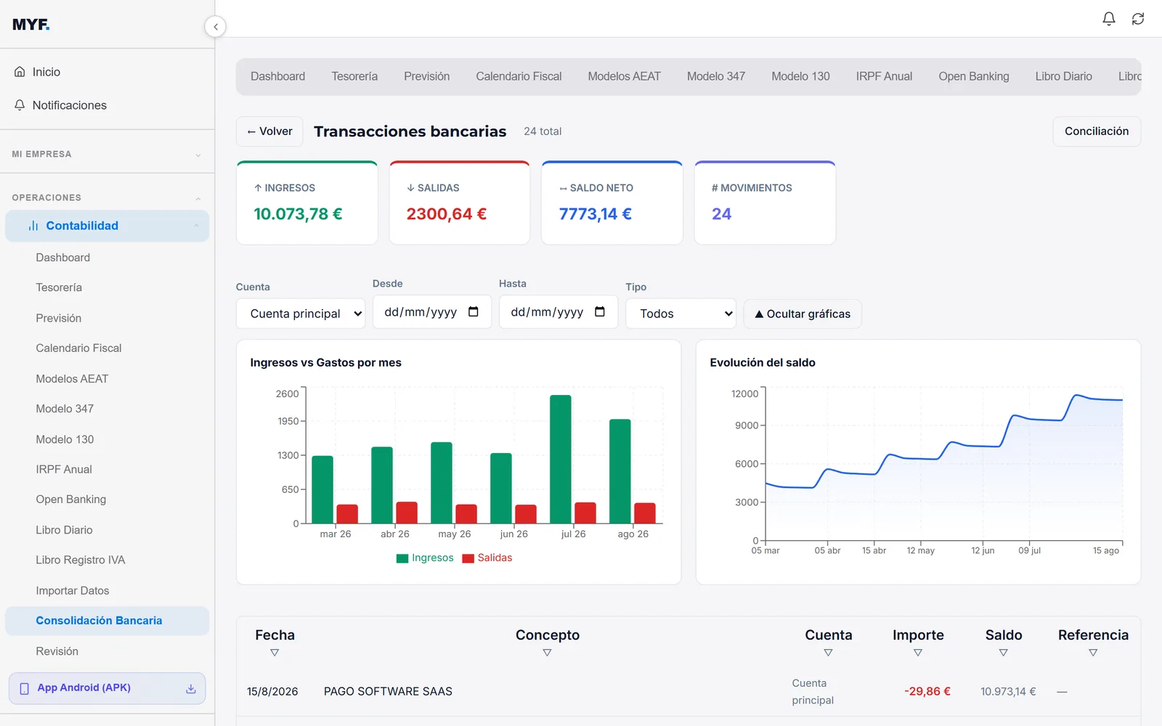Open sidebar Open Banking item
This screenshot has width=1162, height=726.
(107, 499)
